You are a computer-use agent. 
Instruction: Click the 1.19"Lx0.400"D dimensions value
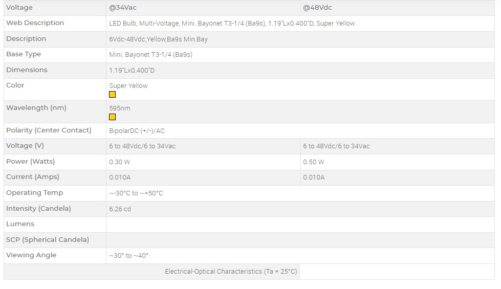132,70
